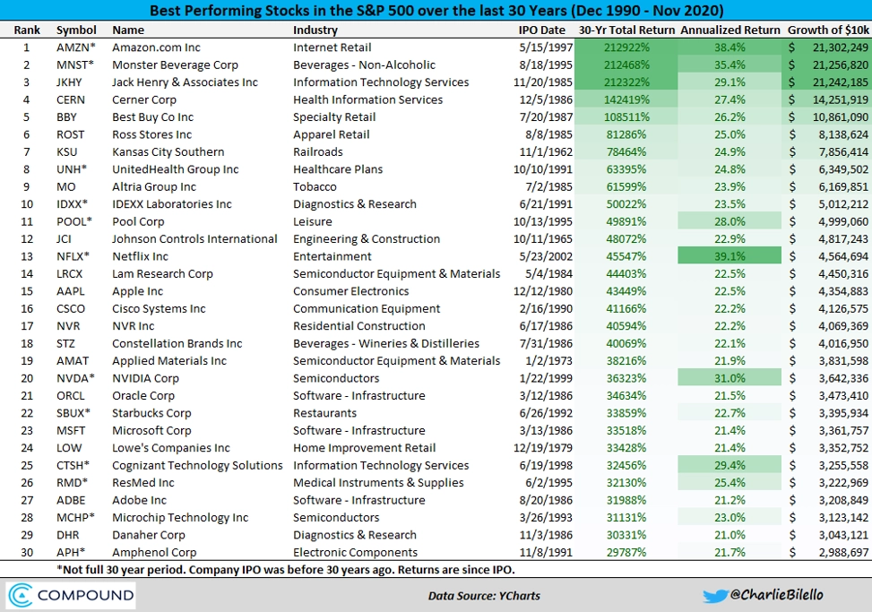
Task: Select the POOL* ticker symbol
Action: click(74, 222)
